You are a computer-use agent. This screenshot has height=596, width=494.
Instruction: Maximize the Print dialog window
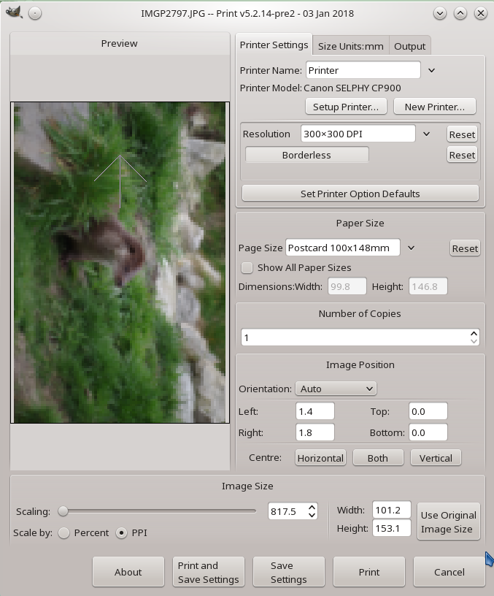click(x=460, y=13)
